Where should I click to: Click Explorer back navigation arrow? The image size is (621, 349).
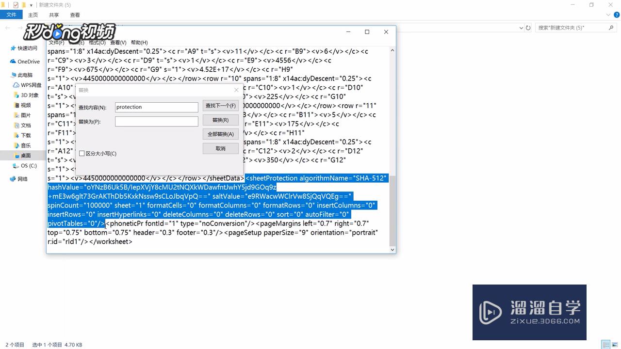click(8, 28)
